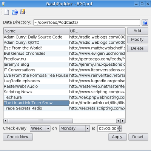Apply the configuration changes
The image size is (151, 151).
point(117,137)
